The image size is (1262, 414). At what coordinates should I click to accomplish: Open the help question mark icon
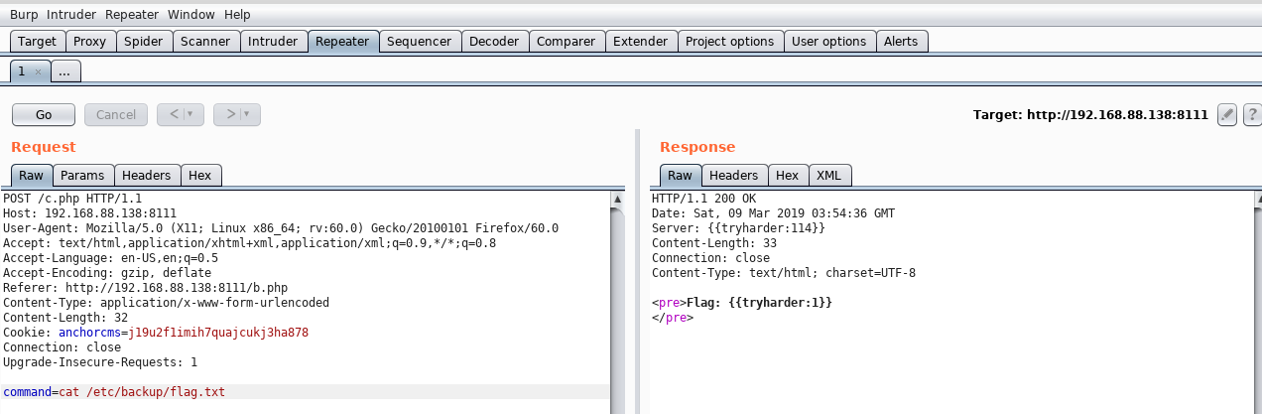pos(1252,114)
